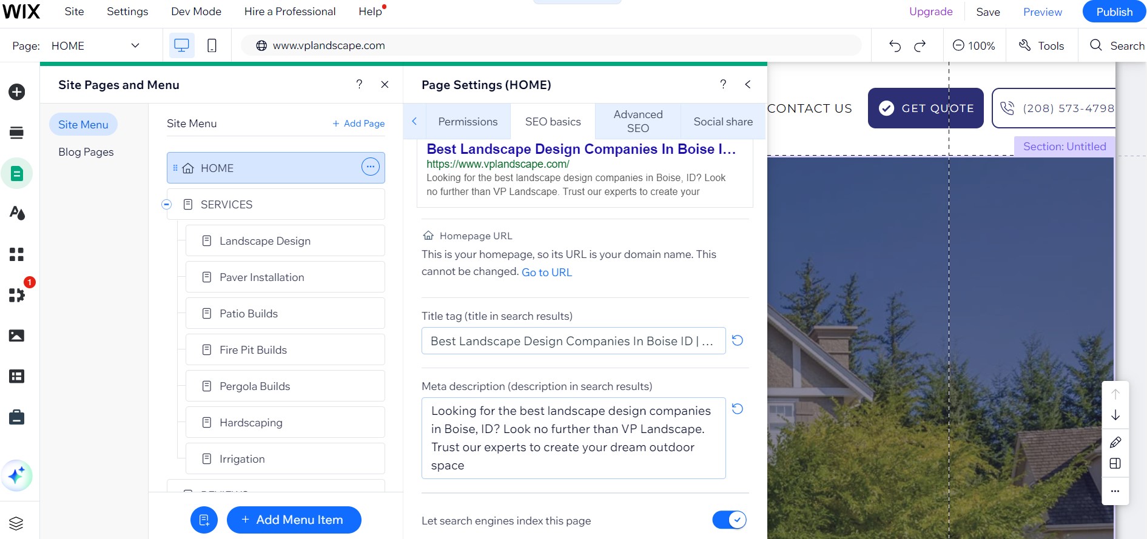Move section down arrow
Screen dimensions: 1147x539
click(1115, 415)
